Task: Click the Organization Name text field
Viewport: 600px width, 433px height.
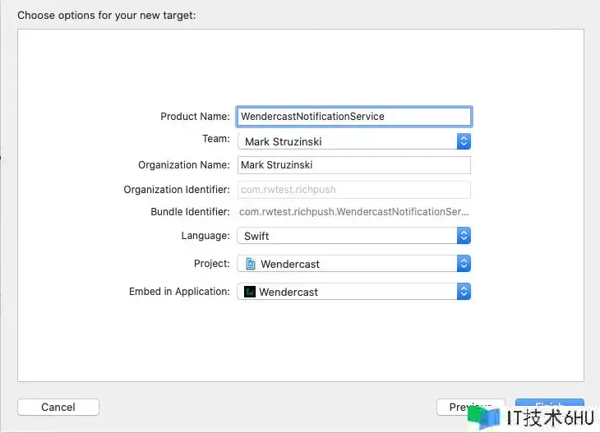Action: pyautogui.click(x=353, y=165)
